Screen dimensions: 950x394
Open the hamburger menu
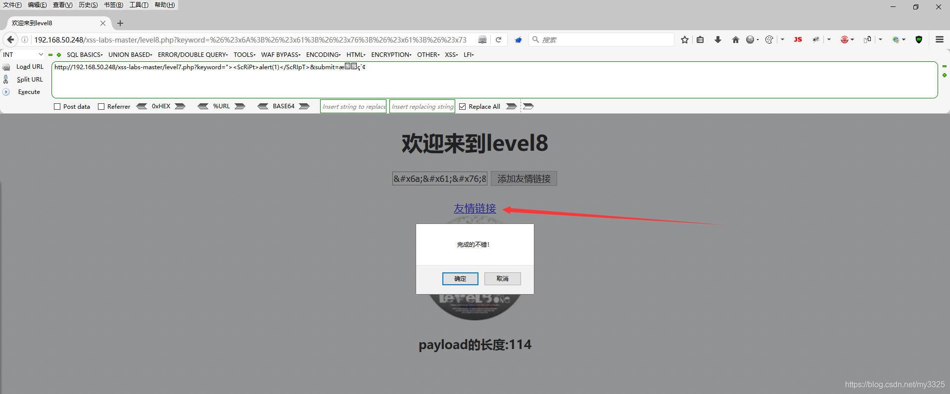940,40
